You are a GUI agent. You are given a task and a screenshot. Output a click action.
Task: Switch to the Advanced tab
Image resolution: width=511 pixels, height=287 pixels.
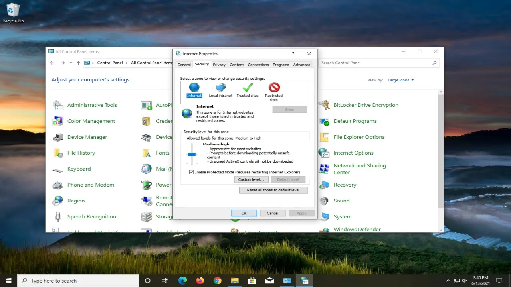(302, 65)
